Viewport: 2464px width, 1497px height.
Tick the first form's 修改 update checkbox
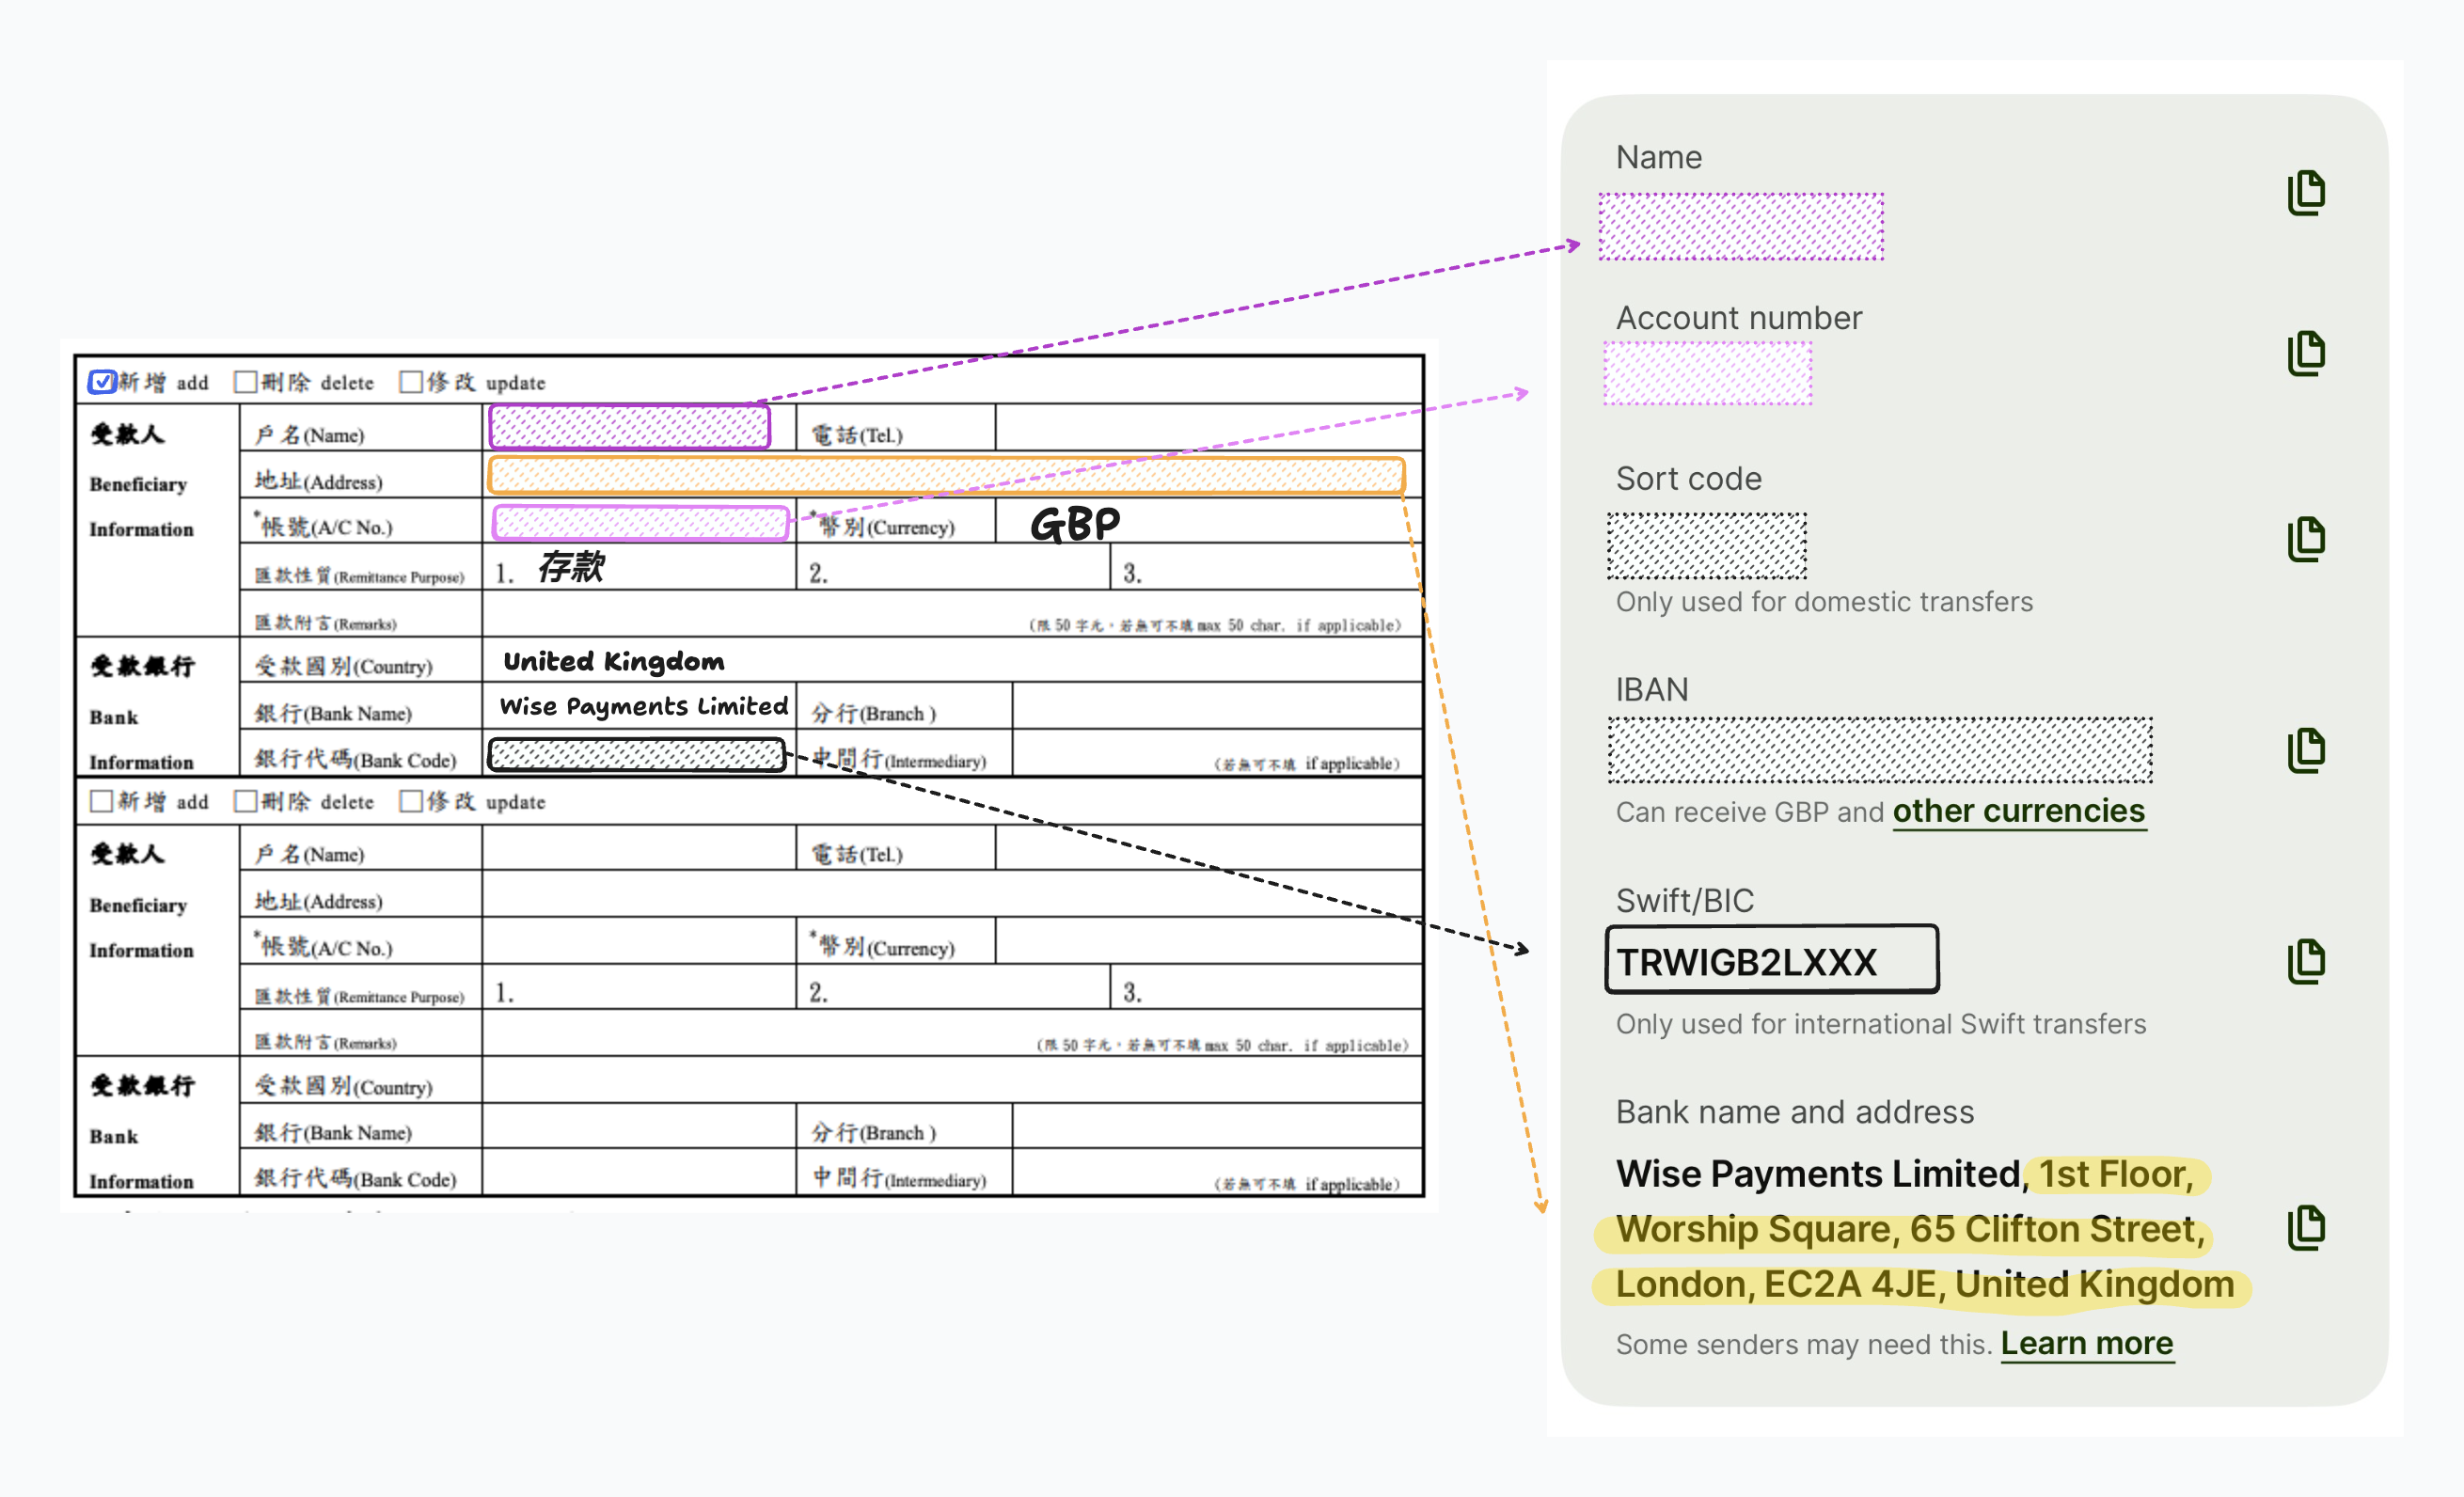410,382
